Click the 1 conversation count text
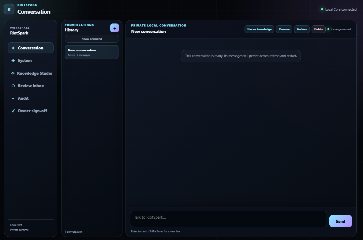Screen dimensions: 363x240 coord(74,232)
